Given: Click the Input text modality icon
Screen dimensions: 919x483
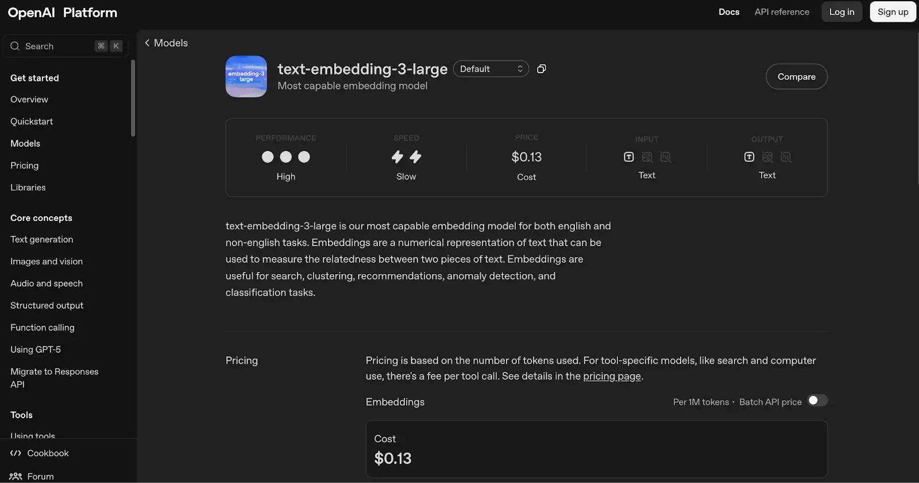Looking at the screenshot, I should point(629,157).
